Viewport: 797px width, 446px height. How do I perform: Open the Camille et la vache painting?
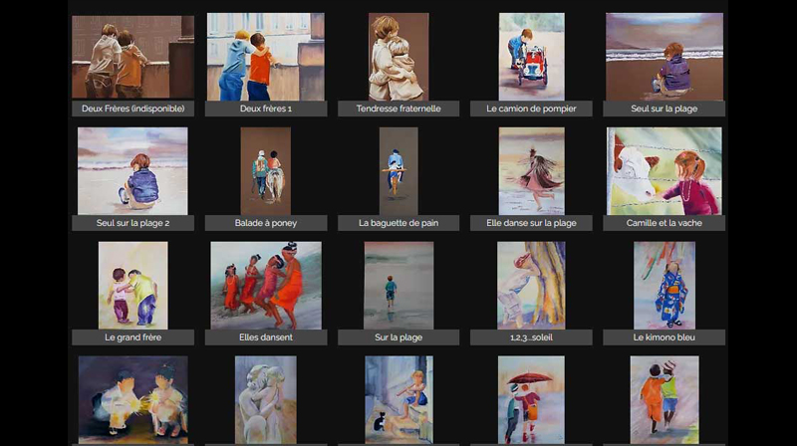664,170
